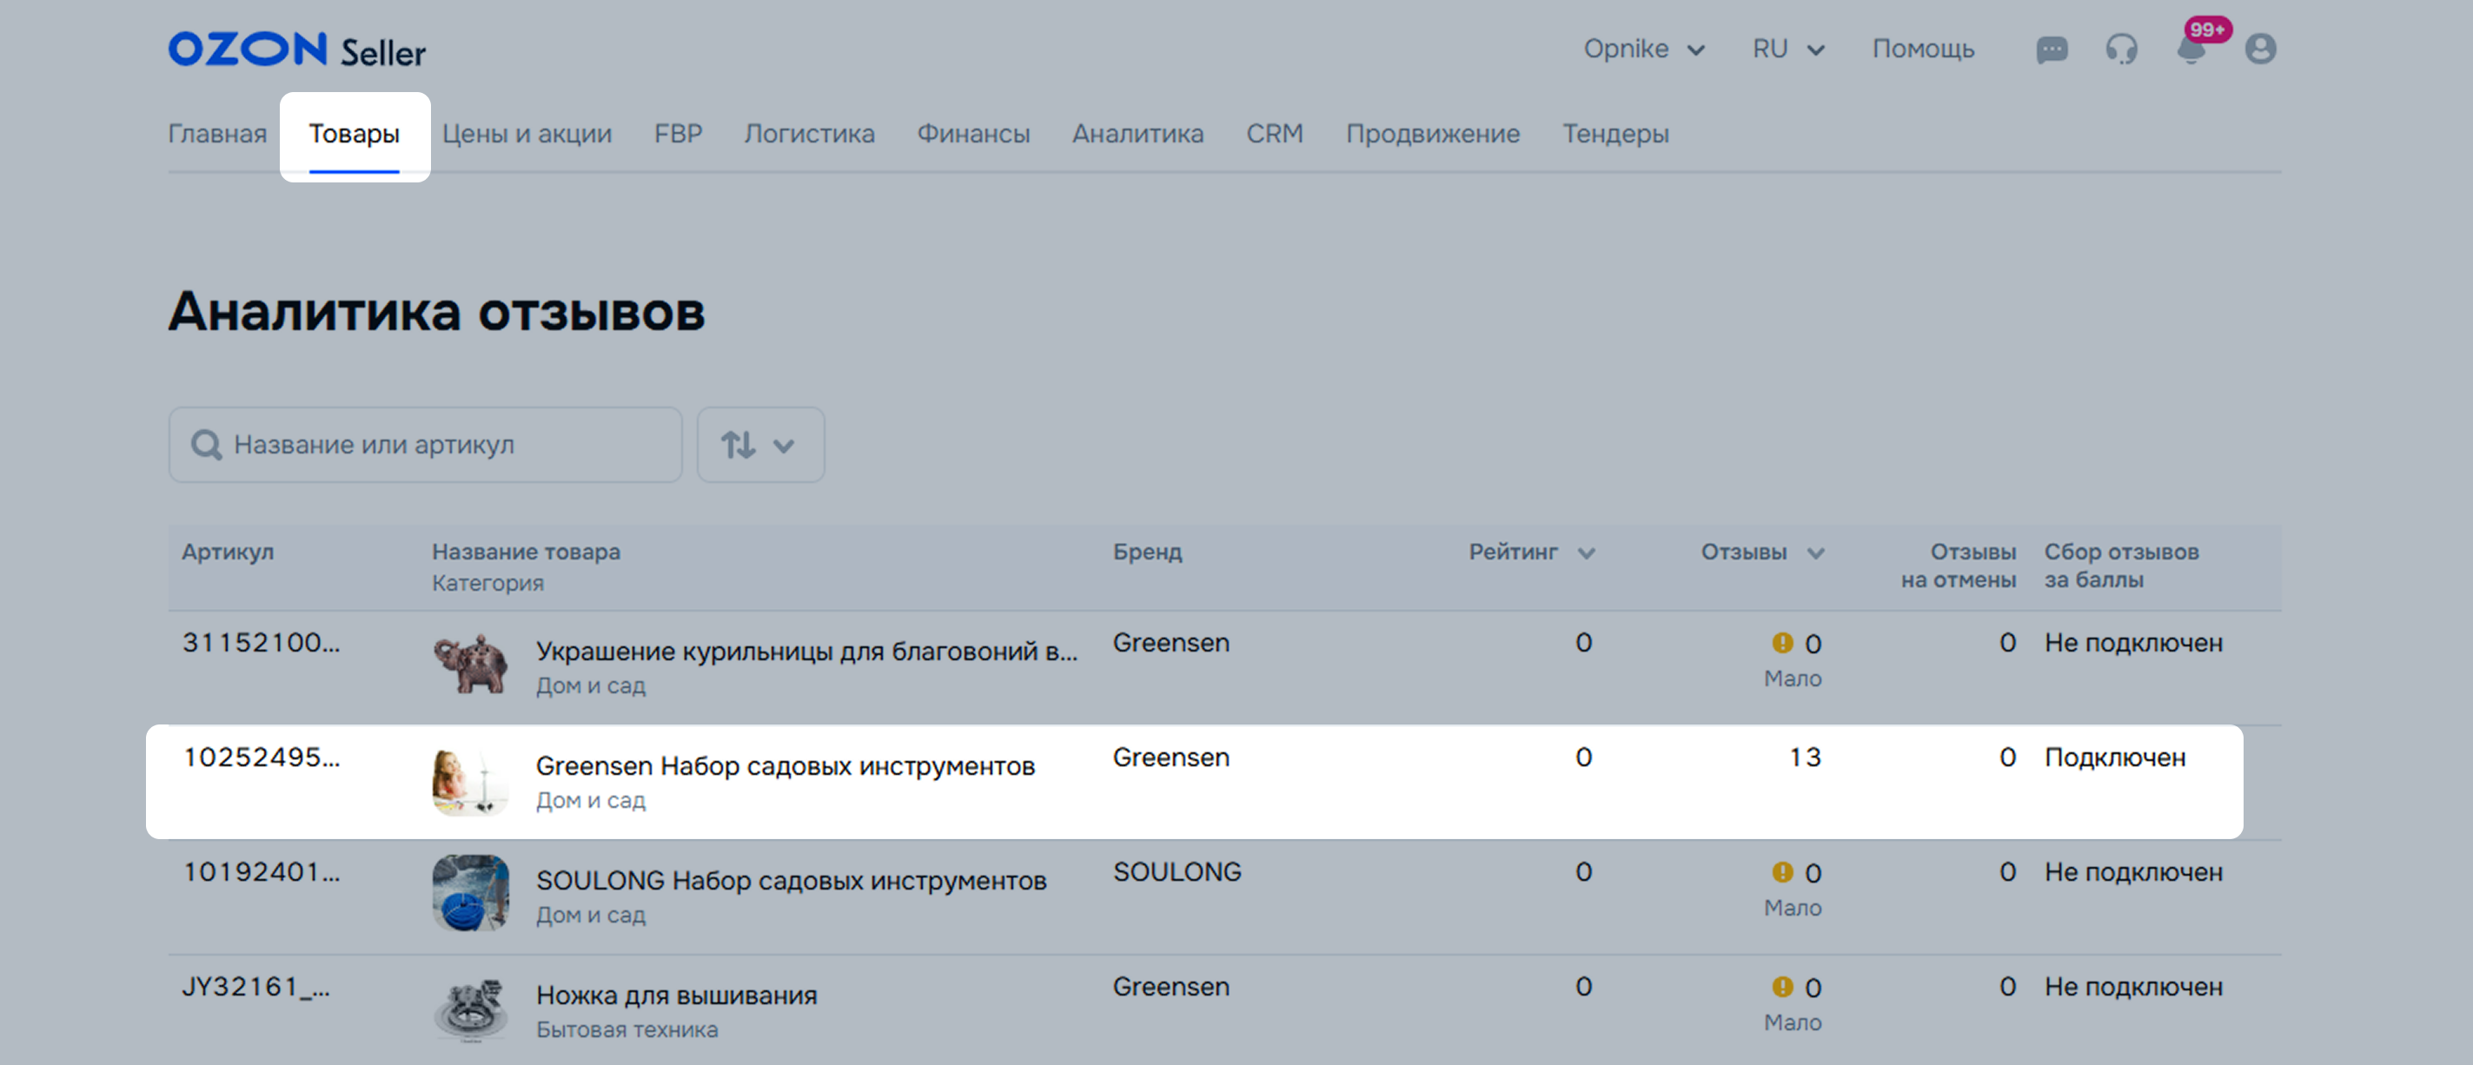Click Не подключен in Украшение курильницы row

click(x=2133, y=643)
